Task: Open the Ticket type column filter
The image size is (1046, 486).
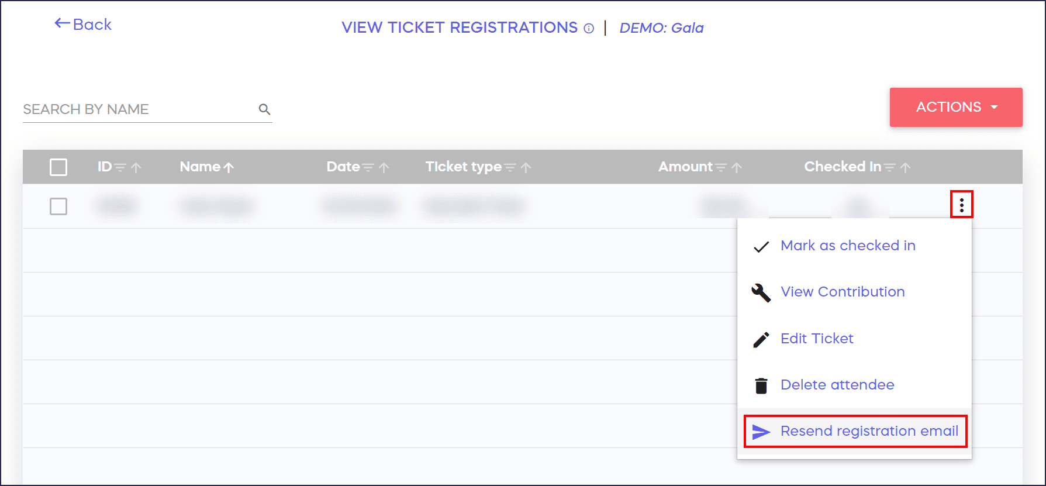Action: coord(510,168)
